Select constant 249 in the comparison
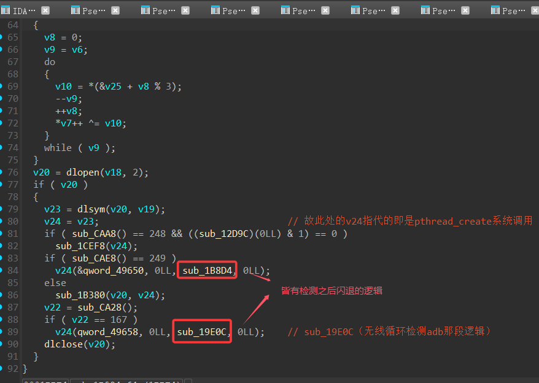539x383 pixels. pos(157,258)
